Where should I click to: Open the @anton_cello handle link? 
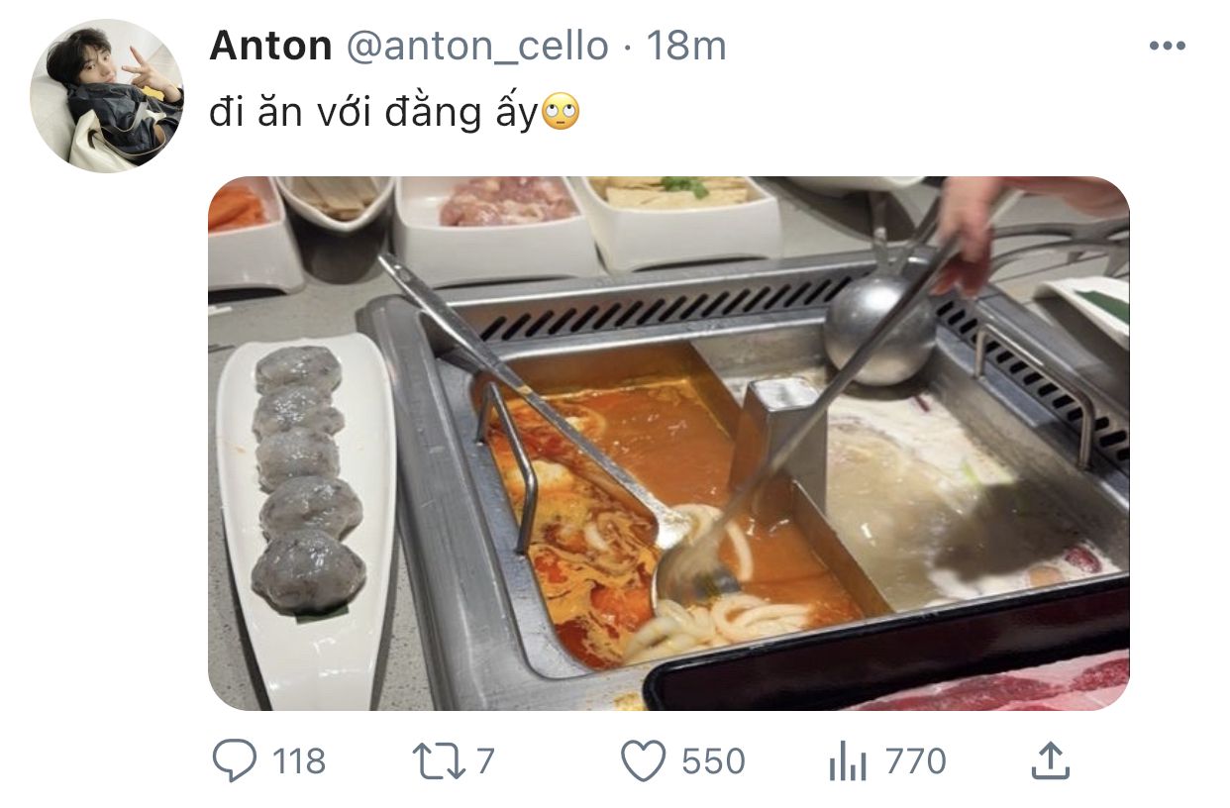476,46
